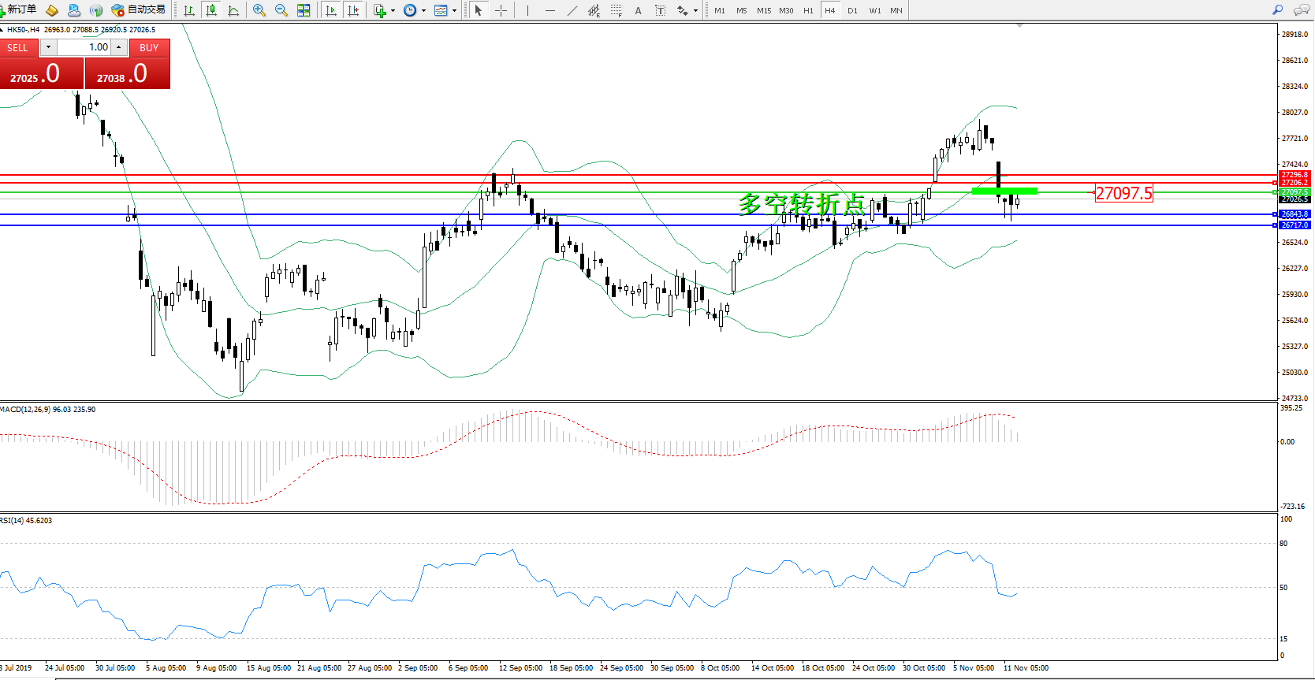Select the draw vertical line tool

[x=527, y=10]
